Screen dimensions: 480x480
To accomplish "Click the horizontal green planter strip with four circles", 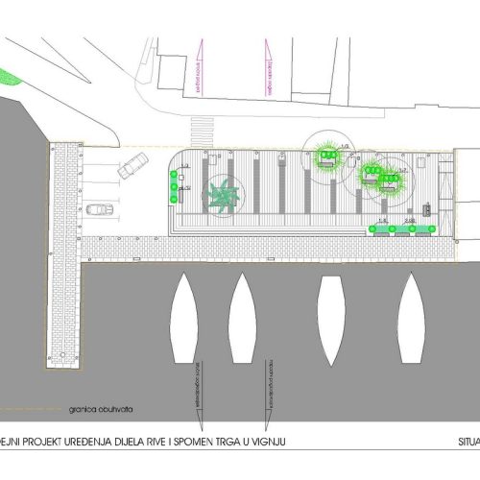I will (402, 228).
